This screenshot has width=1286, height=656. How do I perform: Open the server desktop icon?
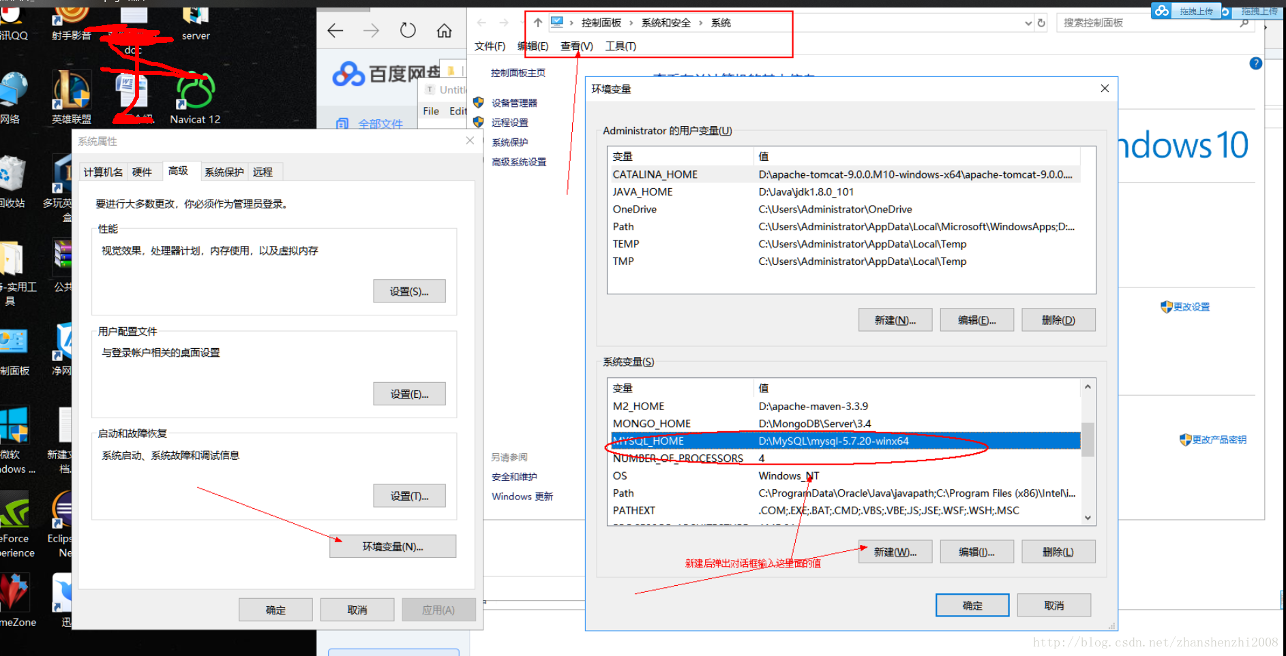click(x=196, y=22)
